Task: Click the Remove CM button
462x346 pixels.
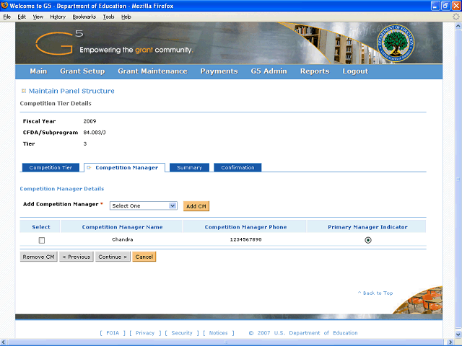Action: pyautogui.click(x=38, y=257)
